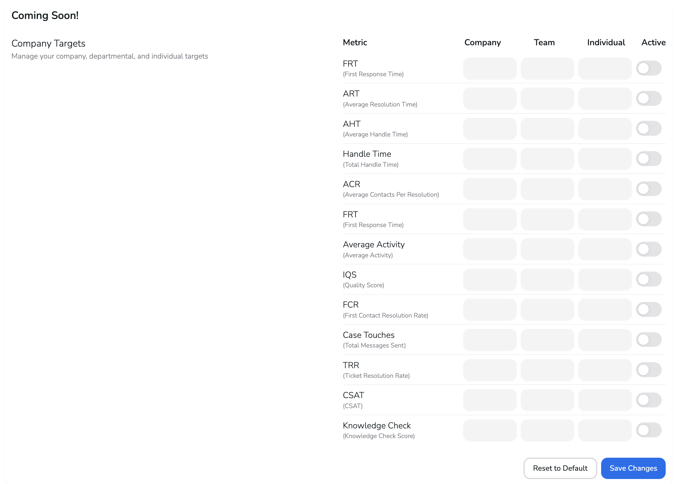Select the Team input for ART
687x484 pixels.
[x=547, y=98]
